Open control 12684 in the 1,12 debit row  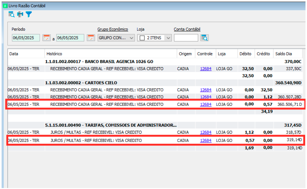(206, 132)
